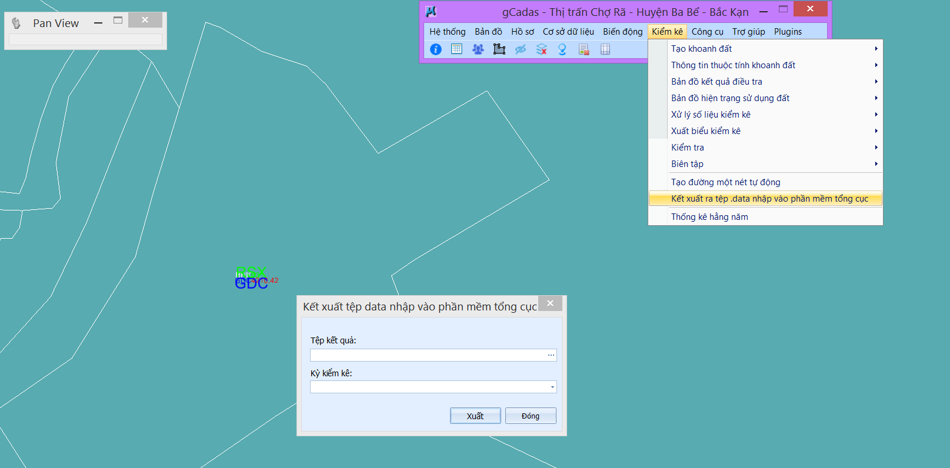Open the Kỳ kiểm kê dropdown
The height and width of the screenshot is (468, 950).
point(552,387)
